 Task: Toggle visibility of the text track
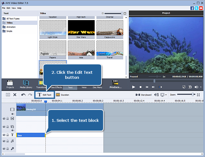point(4,135)
